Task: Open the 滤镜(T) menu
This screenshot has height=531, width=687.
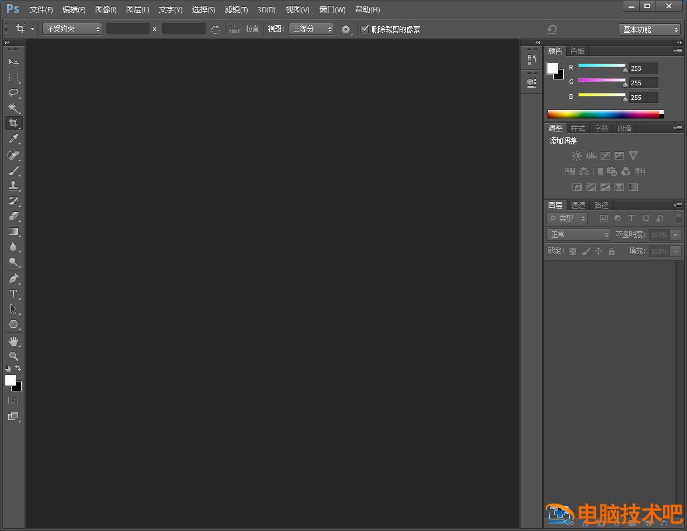Action: coord(236,9)
